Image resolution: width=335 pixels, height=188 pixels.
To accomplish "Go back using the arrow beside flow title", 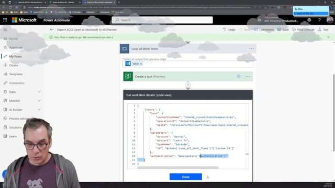I will (x=52, y=30).
